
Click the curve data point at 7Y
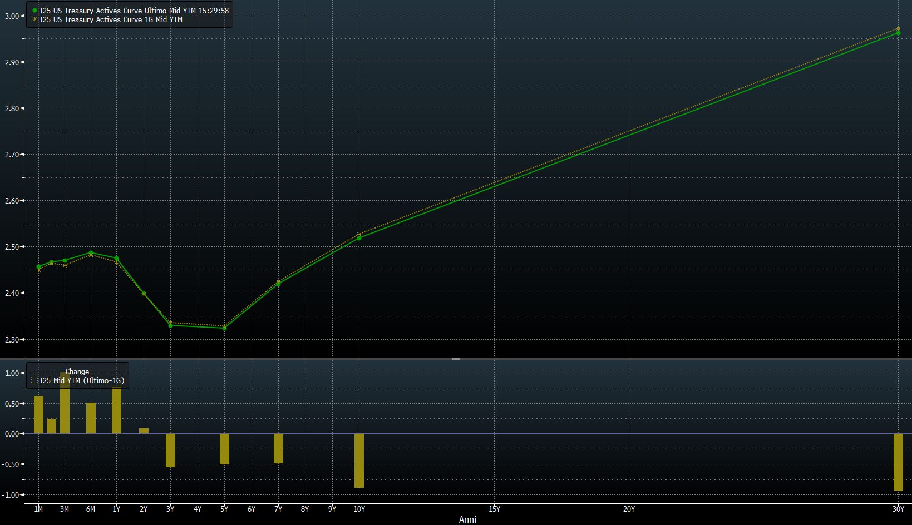(278, 284)
